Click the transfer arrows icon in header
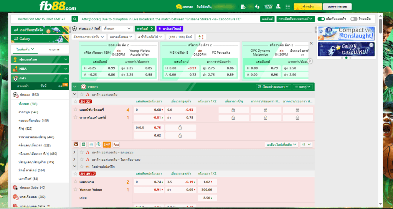The height and width of the screenshot is (209, 393). pyautogui.click(x=257, y=7)
